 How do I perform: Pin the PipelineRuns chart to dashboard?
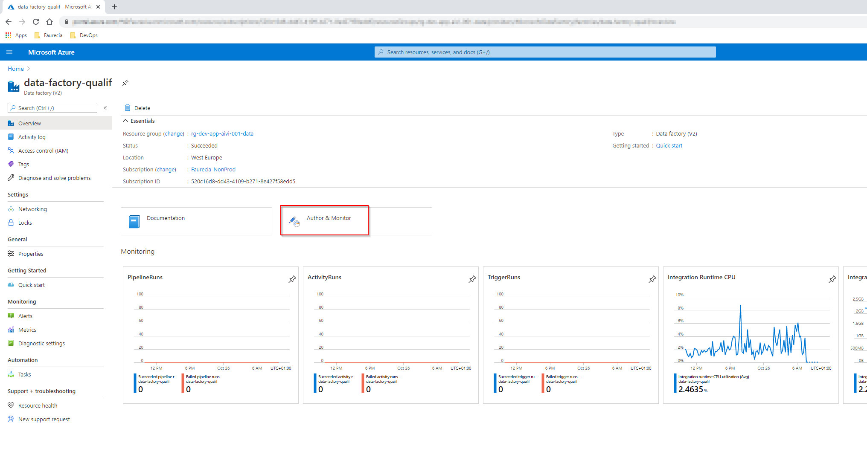coord(292,279)
